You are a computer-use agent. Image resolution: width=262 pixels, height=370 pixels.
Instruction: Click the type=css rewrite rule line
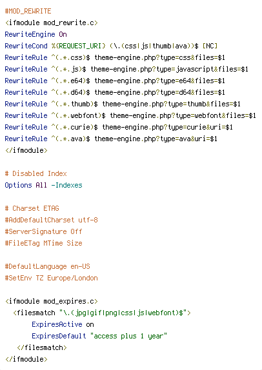click(115, 57)
